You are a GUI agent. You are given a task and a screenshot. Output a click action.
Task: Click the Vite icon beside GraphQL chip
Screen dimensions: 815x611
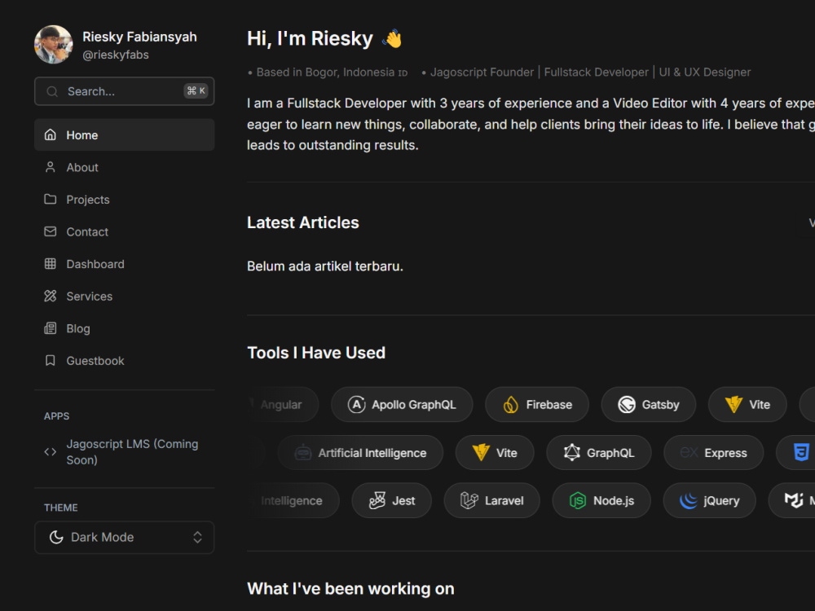(481, 452)
